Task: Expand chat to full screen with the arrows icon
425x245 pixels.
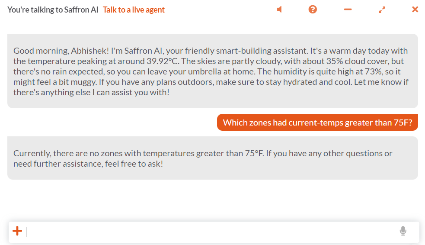Action: click(382, 10)
